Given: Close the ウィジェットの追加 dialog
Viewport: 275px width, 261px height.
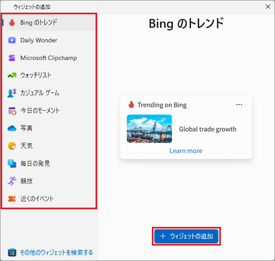Looking at the screenshot, I should coord(268,7).
